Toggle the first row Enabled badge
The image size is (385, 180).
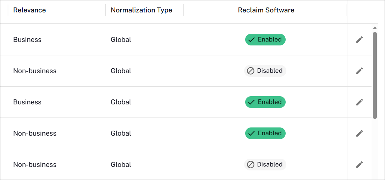coord(265,39)
